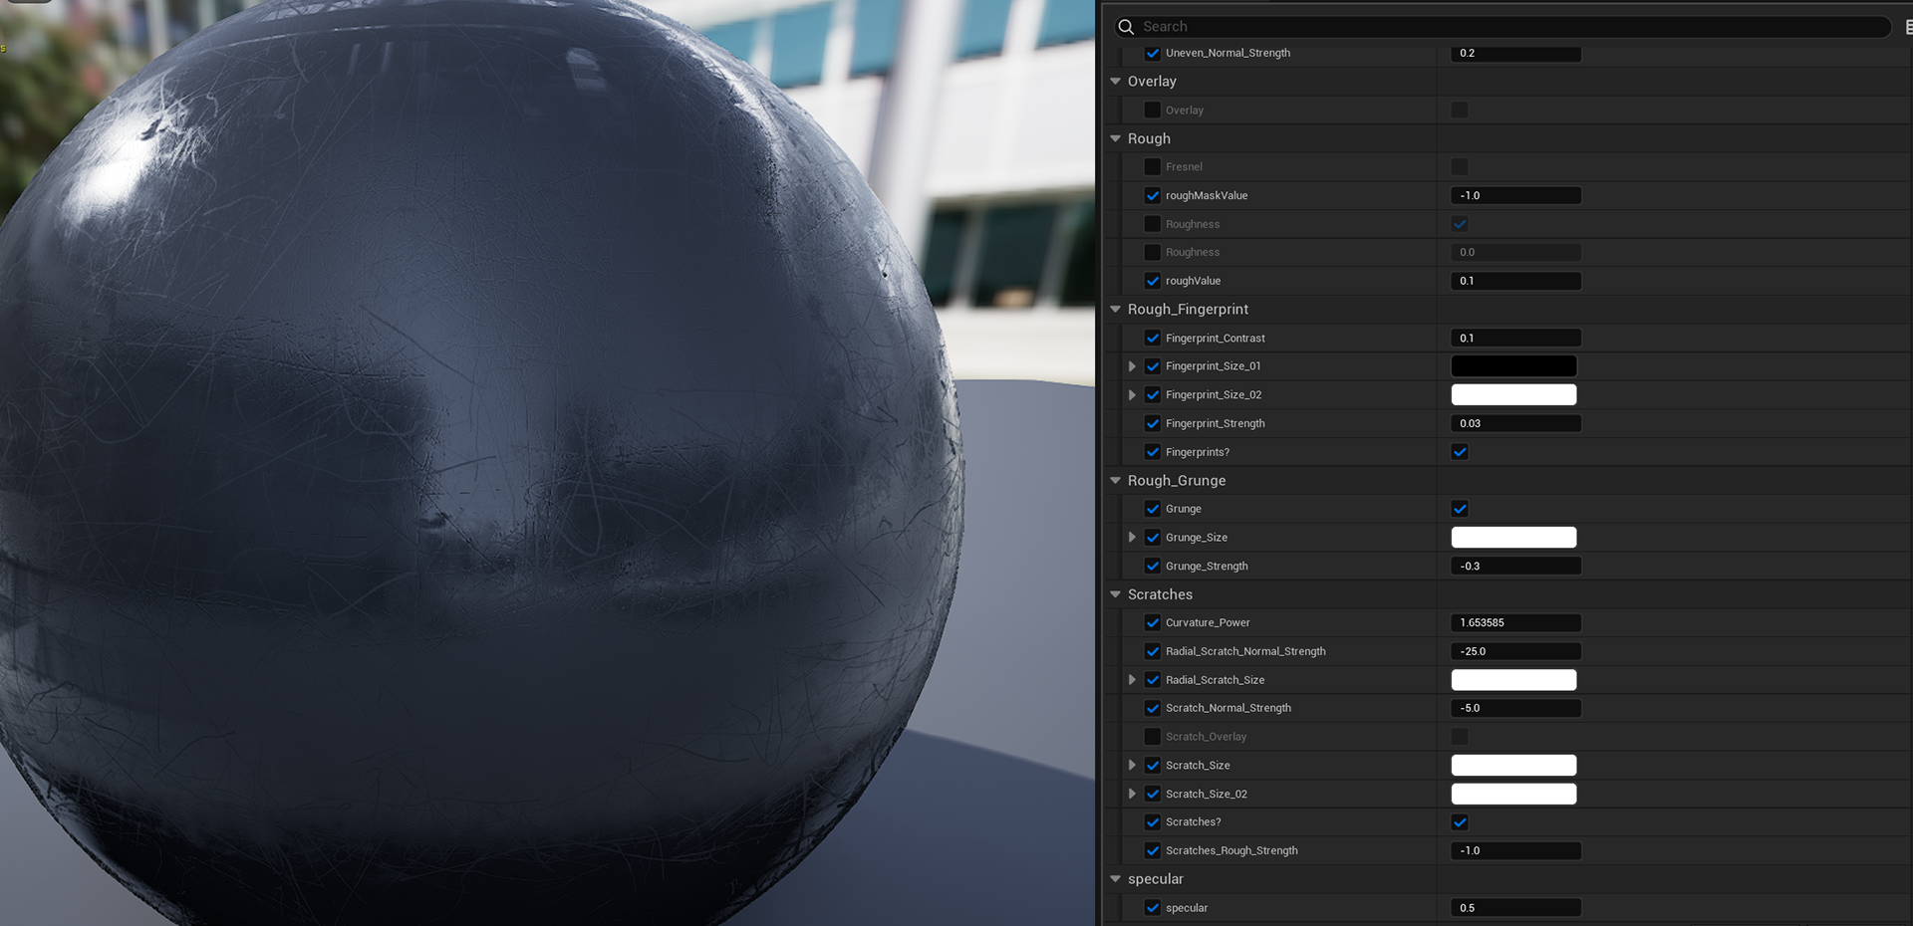
Task: Toggle Grunge value checkbox off
Action: click(1460, 509)
